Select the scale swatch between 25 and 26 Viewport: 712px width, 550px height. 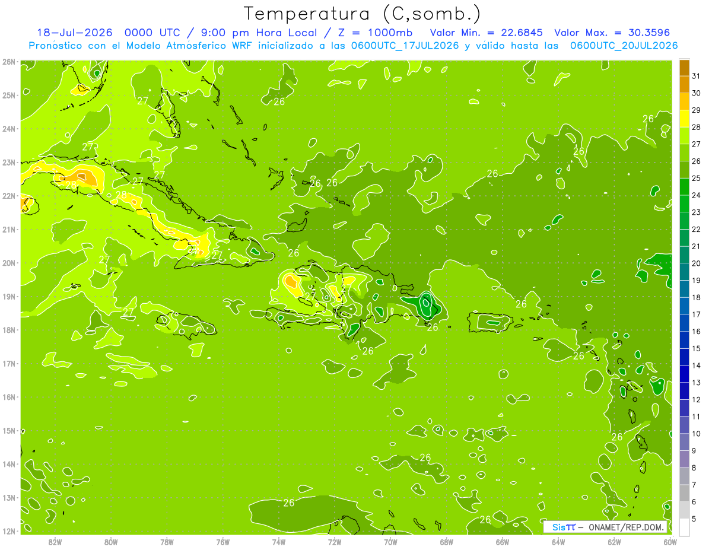click(x=684, y=170)
